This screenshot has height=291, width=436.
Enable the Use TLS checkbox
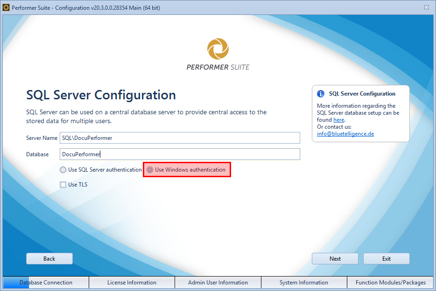63,184
